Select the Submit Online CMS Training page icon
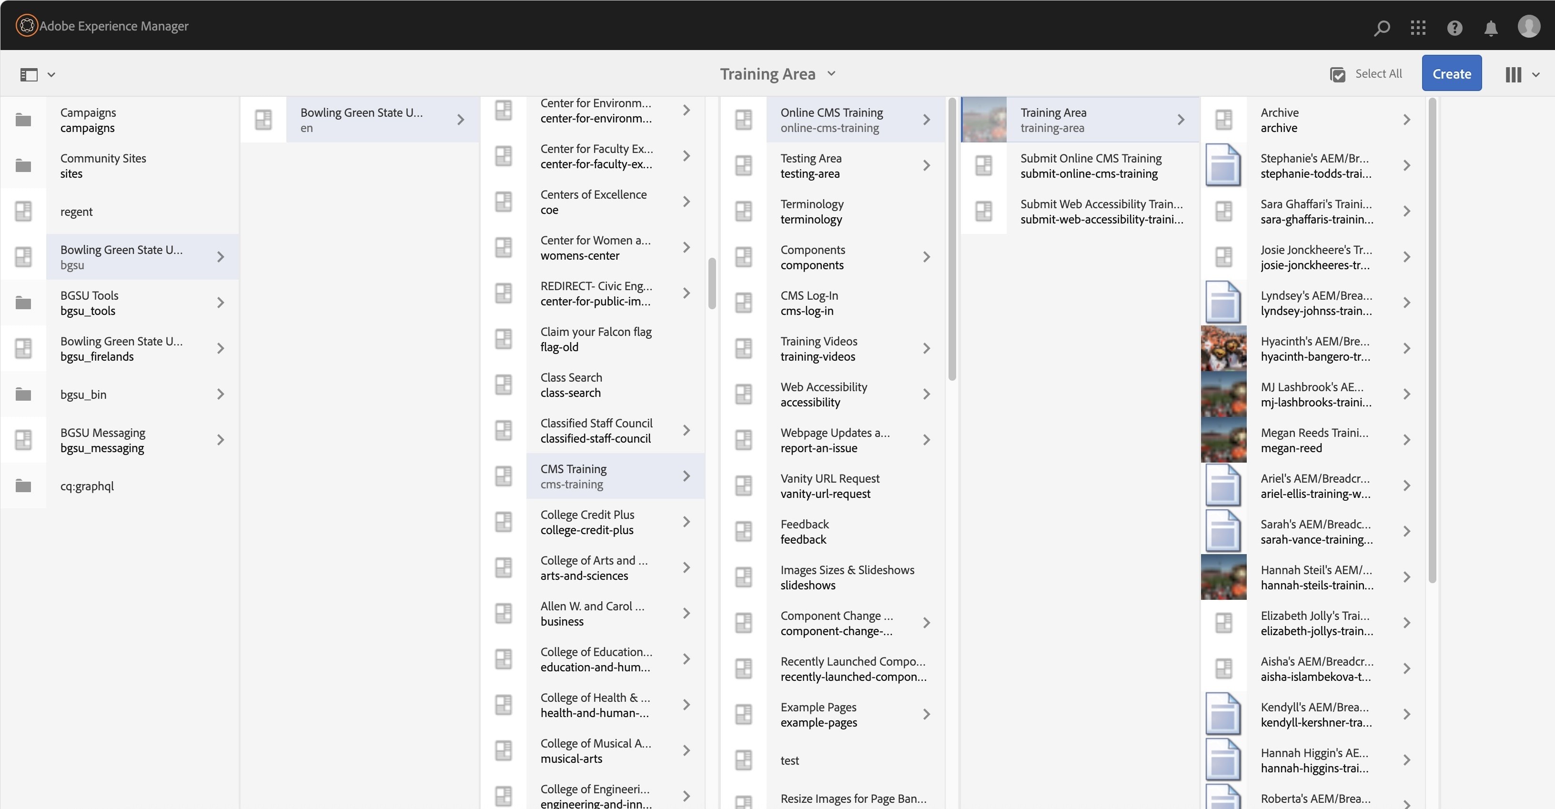Viewport: 1555px width, 809px height. (984, 165)
